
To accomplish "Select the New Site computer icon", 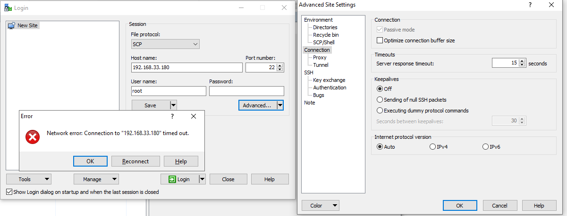I will coord(12,25).
